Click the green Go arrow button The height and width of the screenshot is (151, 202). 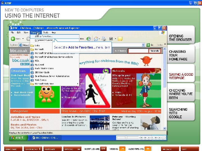click(148, 45)
